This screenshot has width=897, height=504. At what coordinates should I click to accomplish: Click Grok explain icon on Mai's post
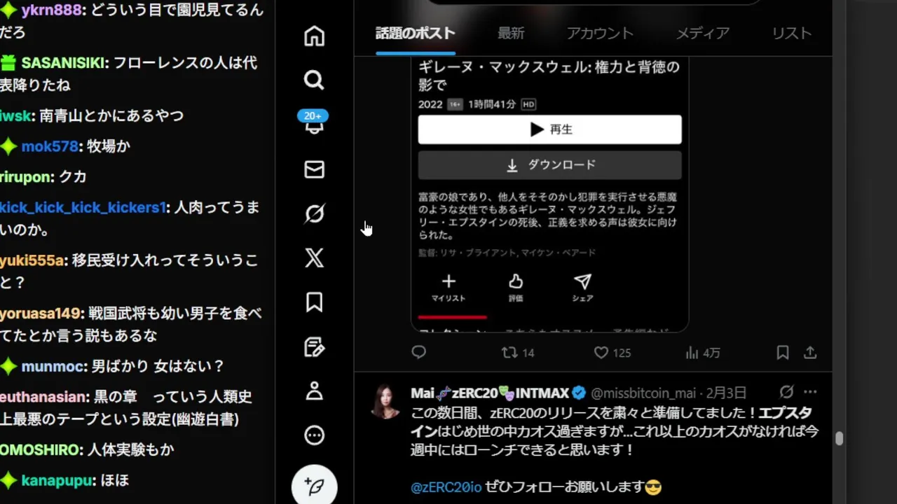786,392
